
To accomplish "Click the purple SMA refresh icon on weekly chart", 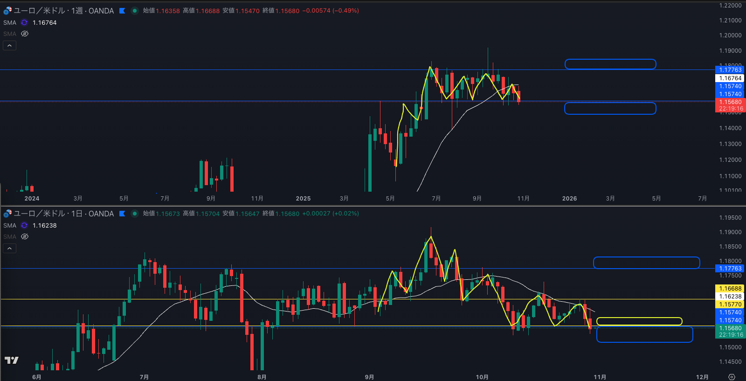I will (24, 22).
